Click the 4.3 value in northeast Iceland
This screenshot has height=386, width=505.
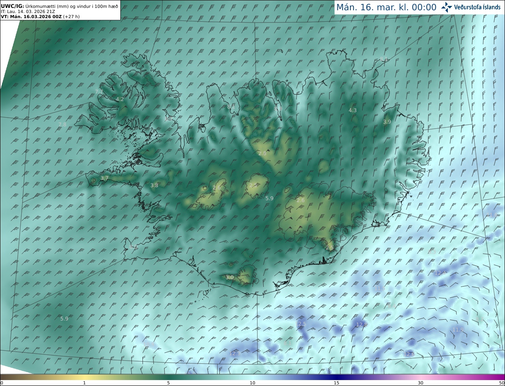coord(353,110)
